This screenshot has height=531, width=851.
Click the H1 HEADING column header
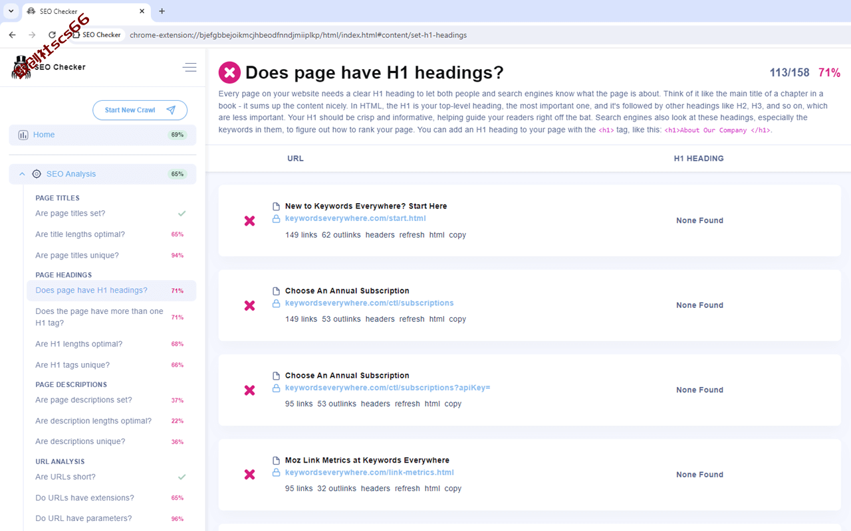(699, 159)
